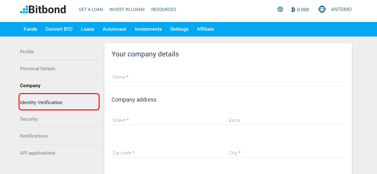Image resolution: width=377 pixels, height=174 pixels.
Task: Open the Affiliate tab
Action: tap(205, 29)
